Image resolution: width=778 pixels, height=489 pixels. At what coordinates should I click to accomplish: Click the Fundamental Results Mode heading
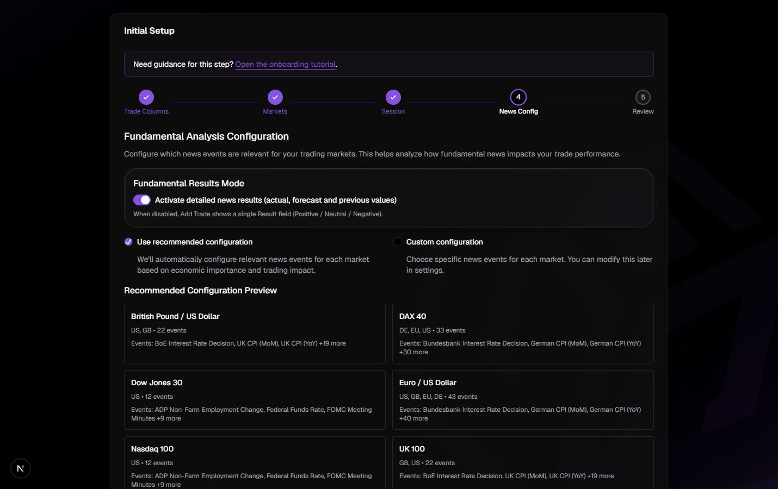[189, 184]
